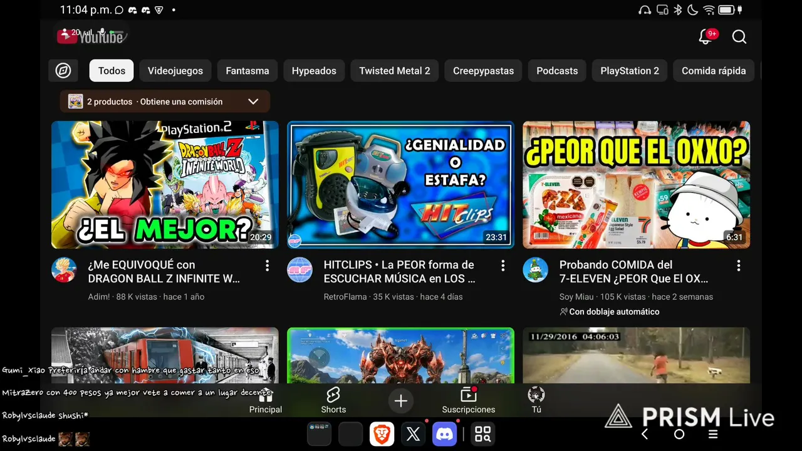Tap the Android home circle button
The height and width of the screenshot is (451, 802).
click(x=679, y=434)
